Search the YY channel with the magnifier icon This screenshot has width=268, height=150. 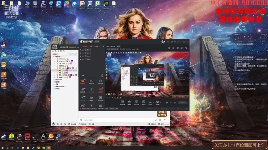click(64, 51)
